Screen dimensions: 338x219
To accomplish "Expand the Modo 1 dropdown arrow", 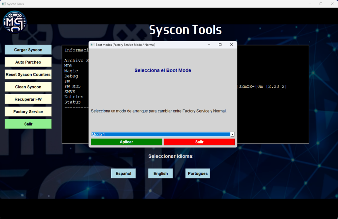I will [x=232, y=134].
